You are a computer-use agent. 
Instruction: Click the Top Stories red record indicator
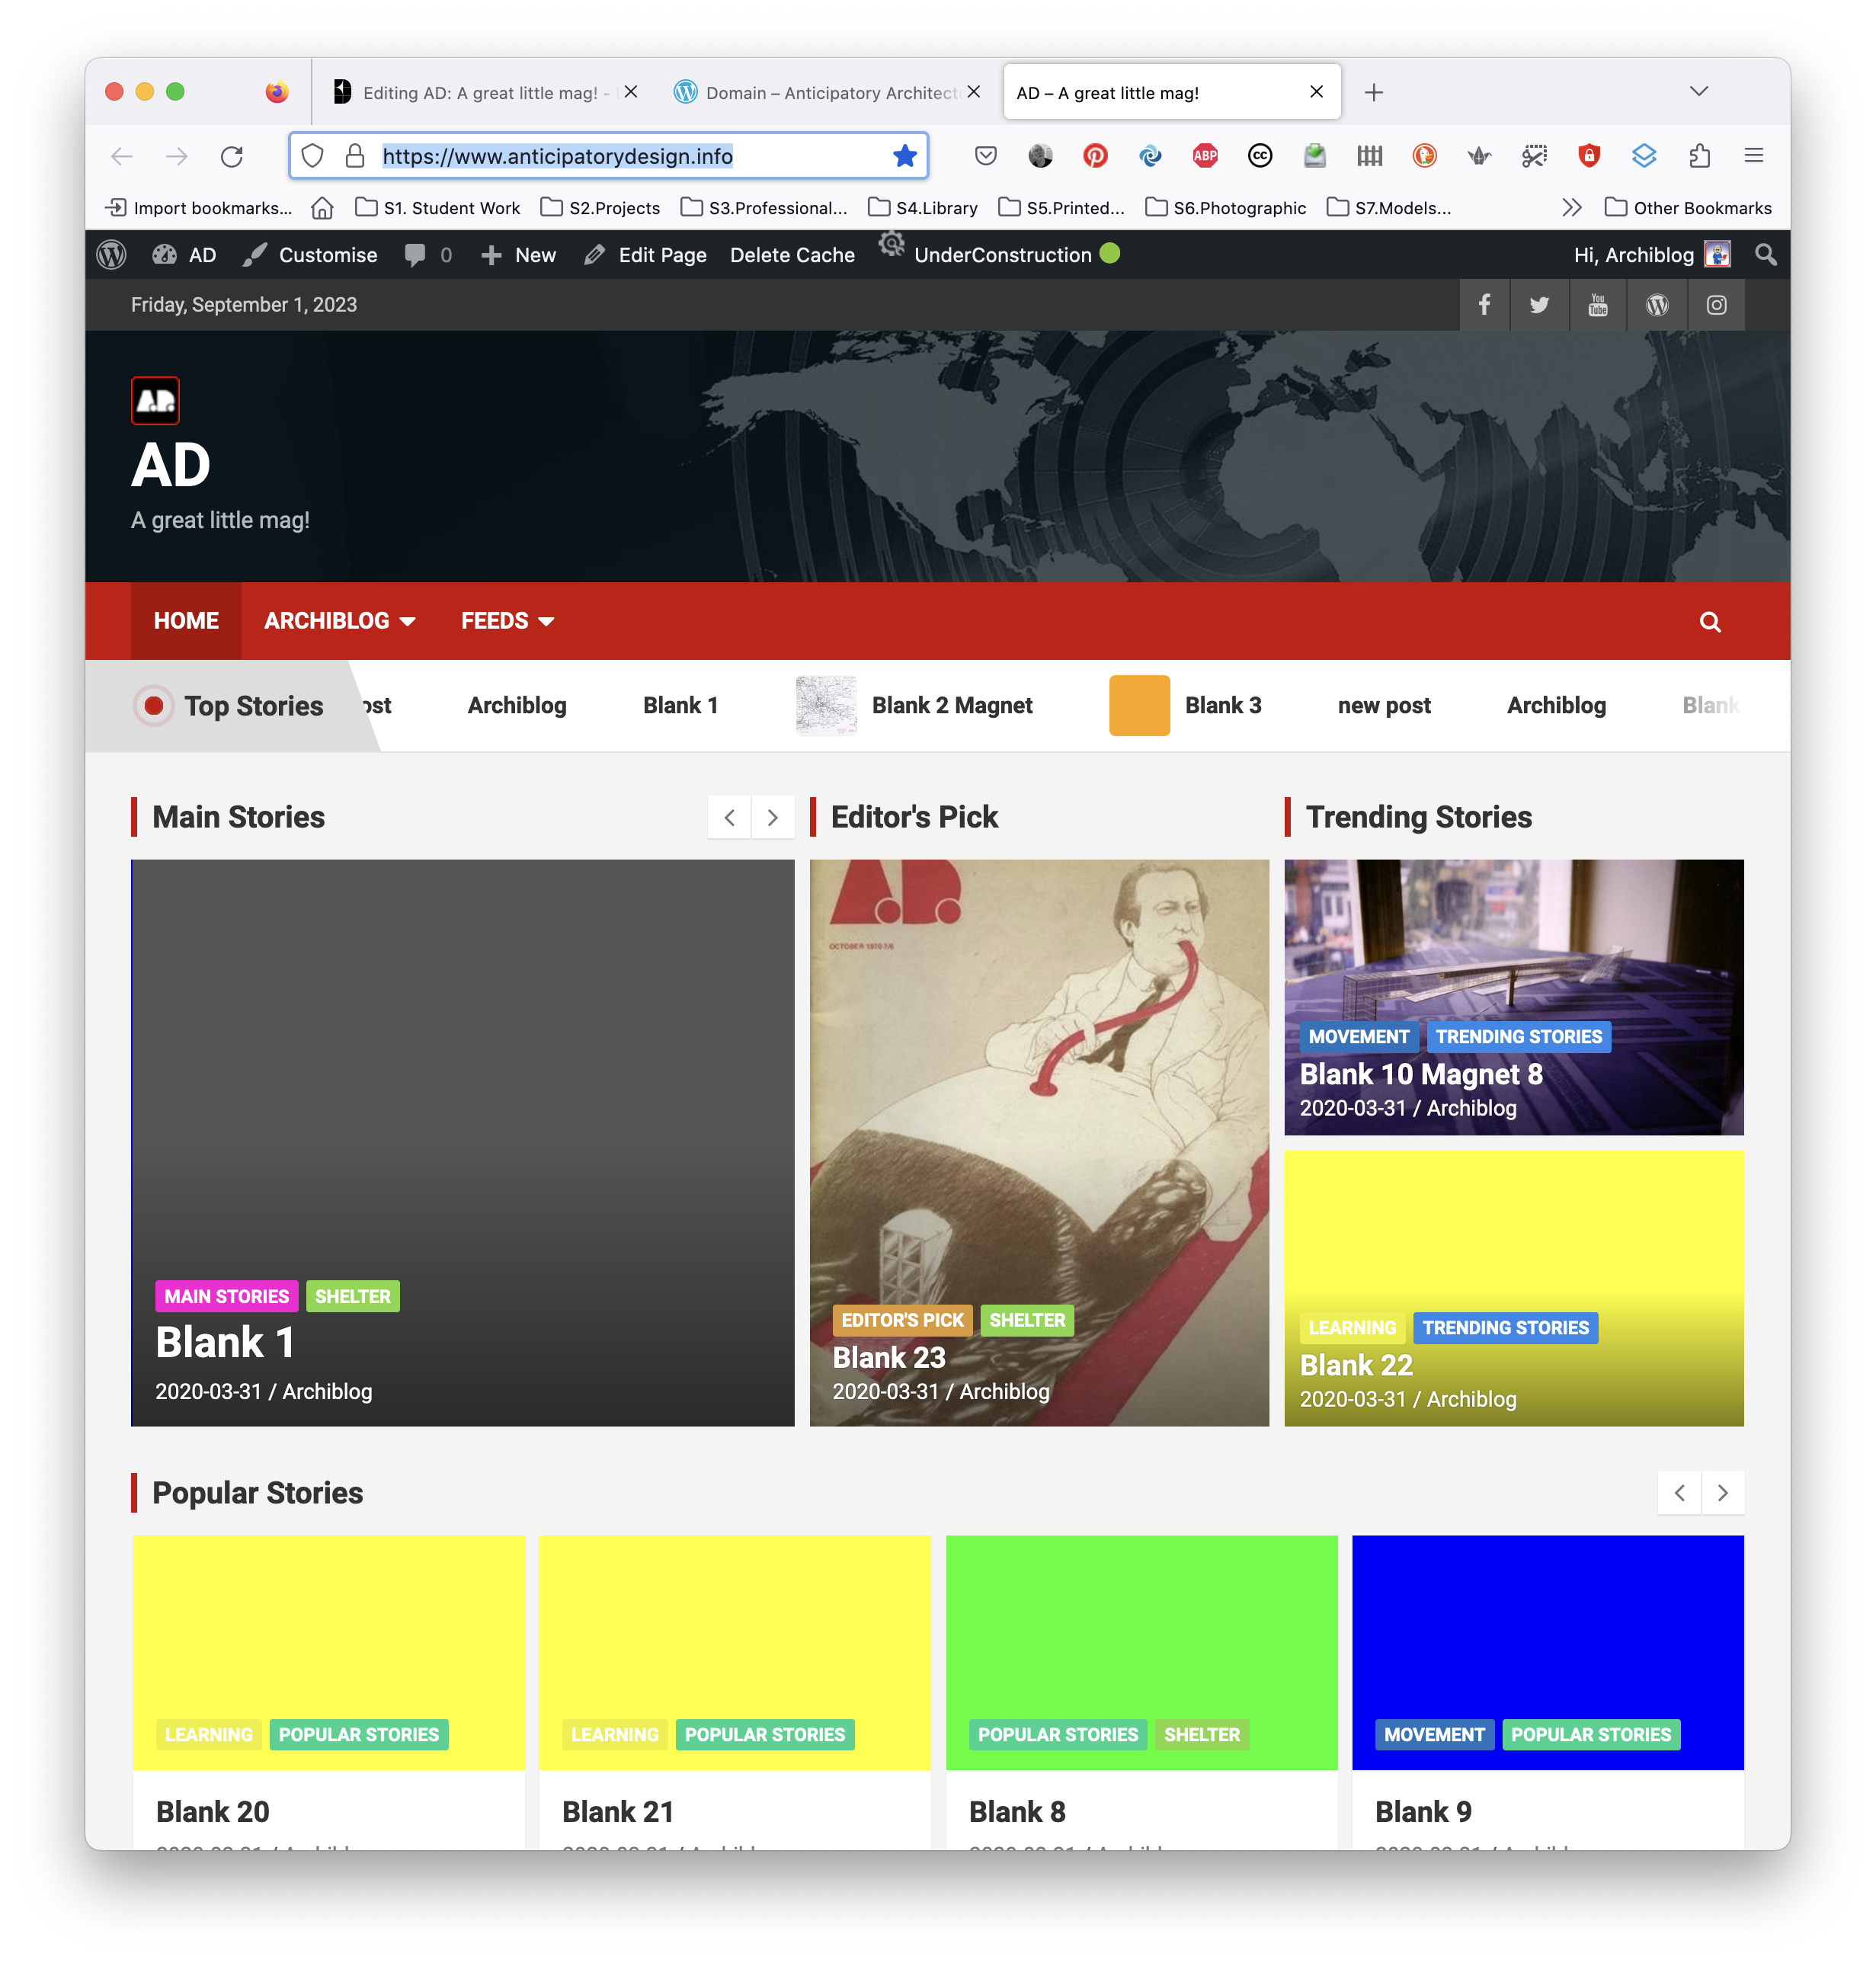point(154,706)
